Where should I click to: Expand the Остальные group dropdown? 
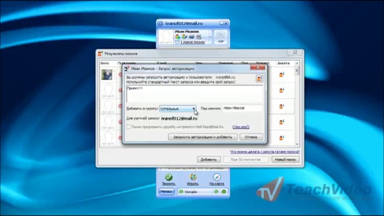click(194, 109)
